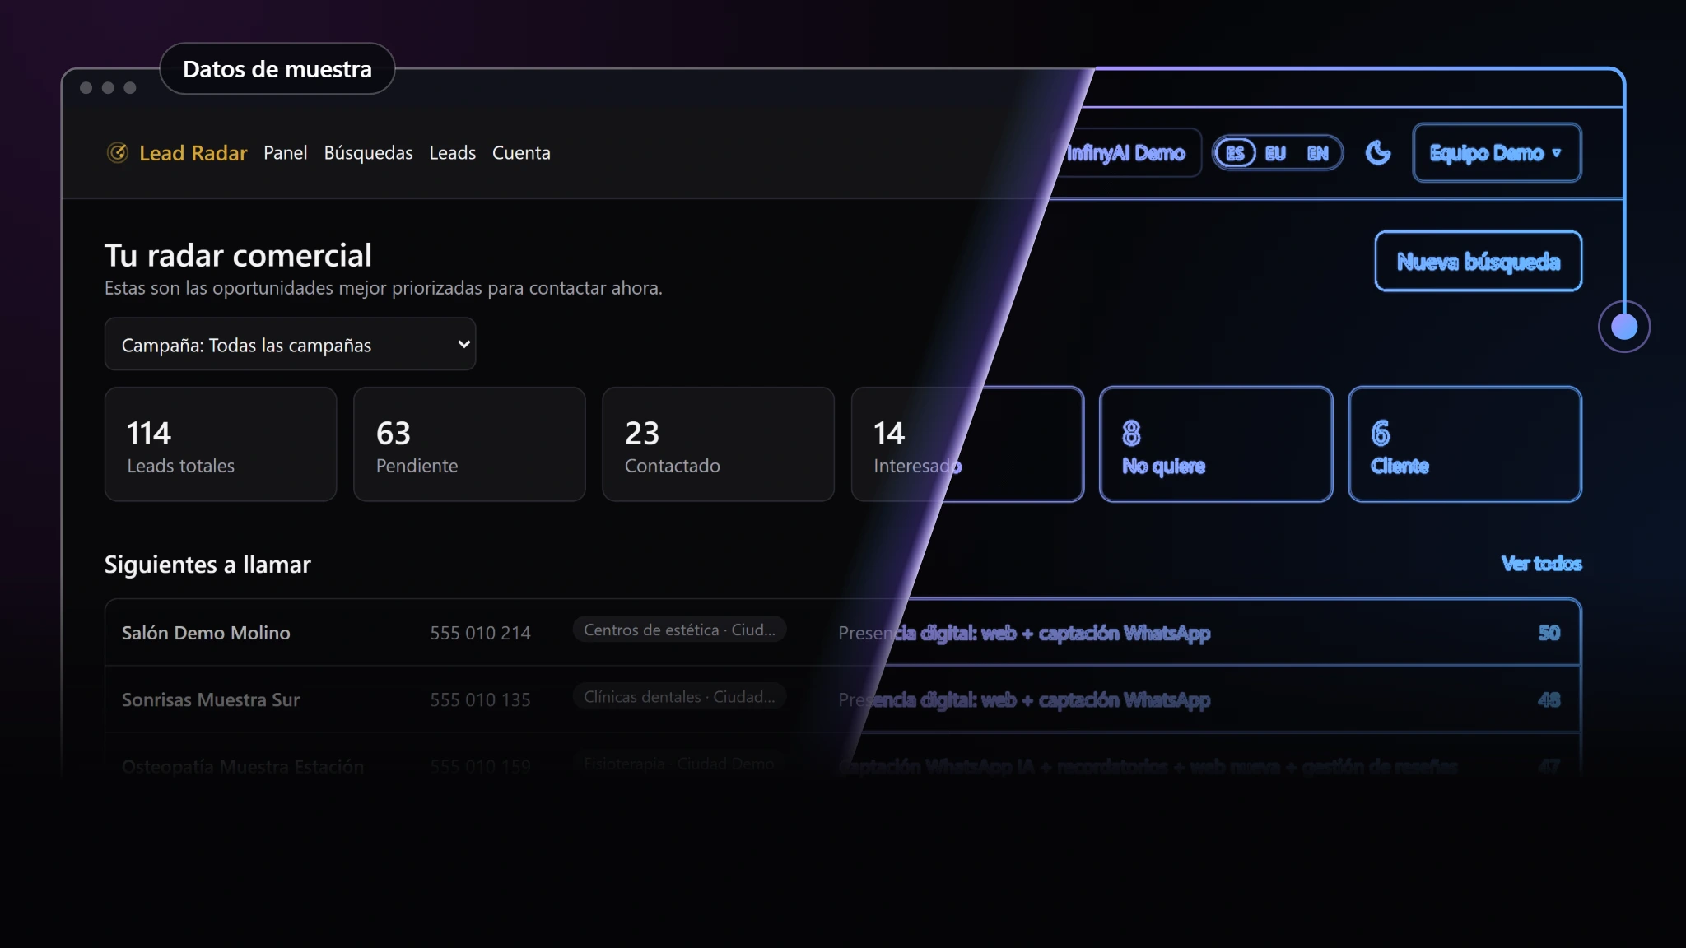1686x948 pixels.
Task: Switch language to EN
Action: [1318, 153]
